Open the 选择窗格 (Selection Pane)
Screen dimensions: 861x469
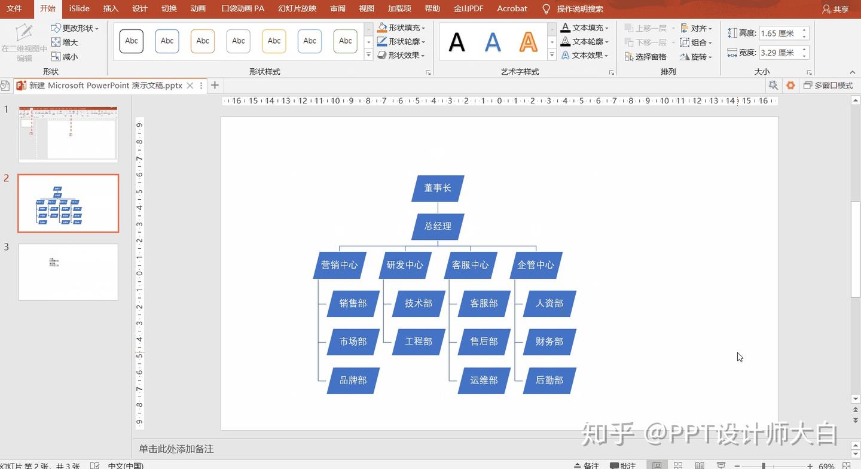[648, 56]
